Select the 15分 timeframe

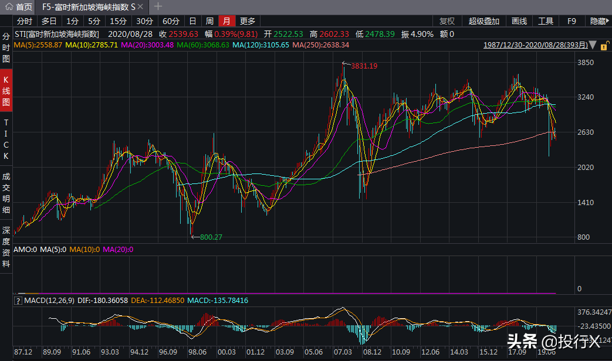click(119, 21)
